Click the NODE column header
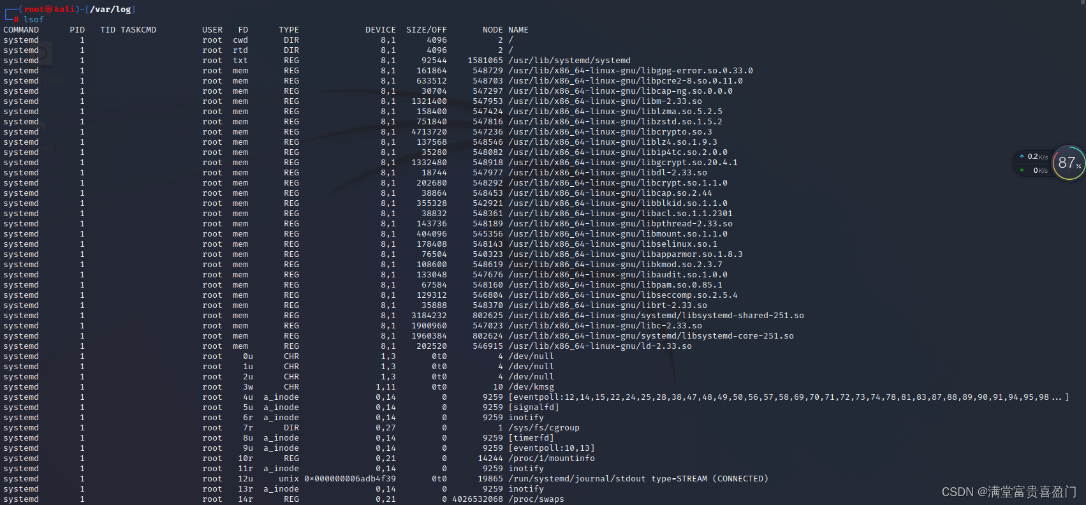This screenshot has height=505, width=1086. [x=493, y=30]
